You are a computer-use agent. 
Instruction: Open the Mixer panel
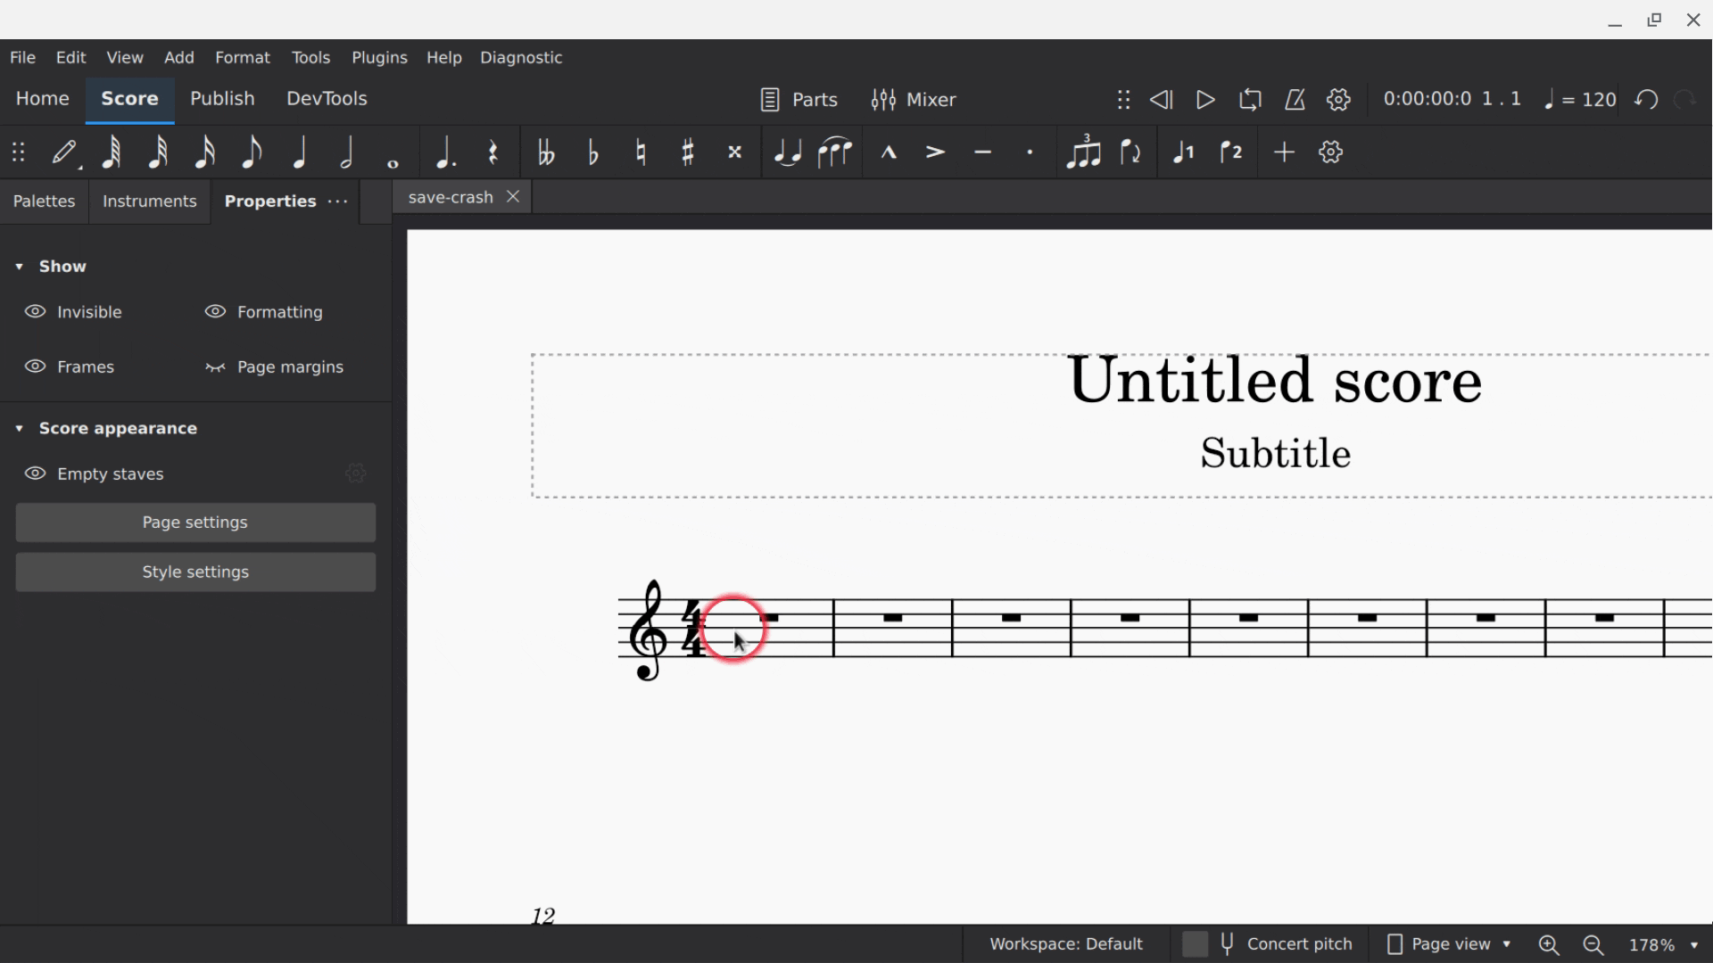[914, 99]
